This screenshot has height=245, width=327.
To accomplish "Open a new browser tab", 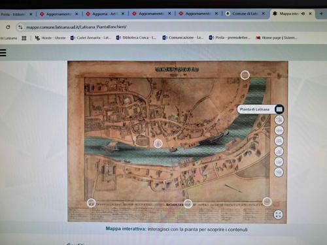I will pyautogui.click(x=321, y=14).
